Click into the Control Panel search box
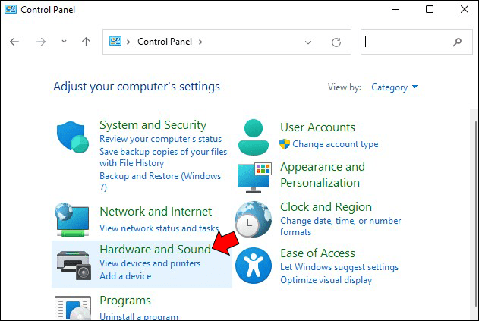This screenshot has height=321, width=479. pos(406,42)
